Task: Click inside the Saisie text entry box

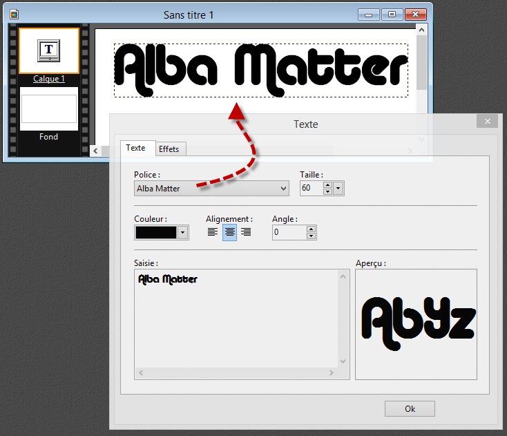Action: click(236, 319)
